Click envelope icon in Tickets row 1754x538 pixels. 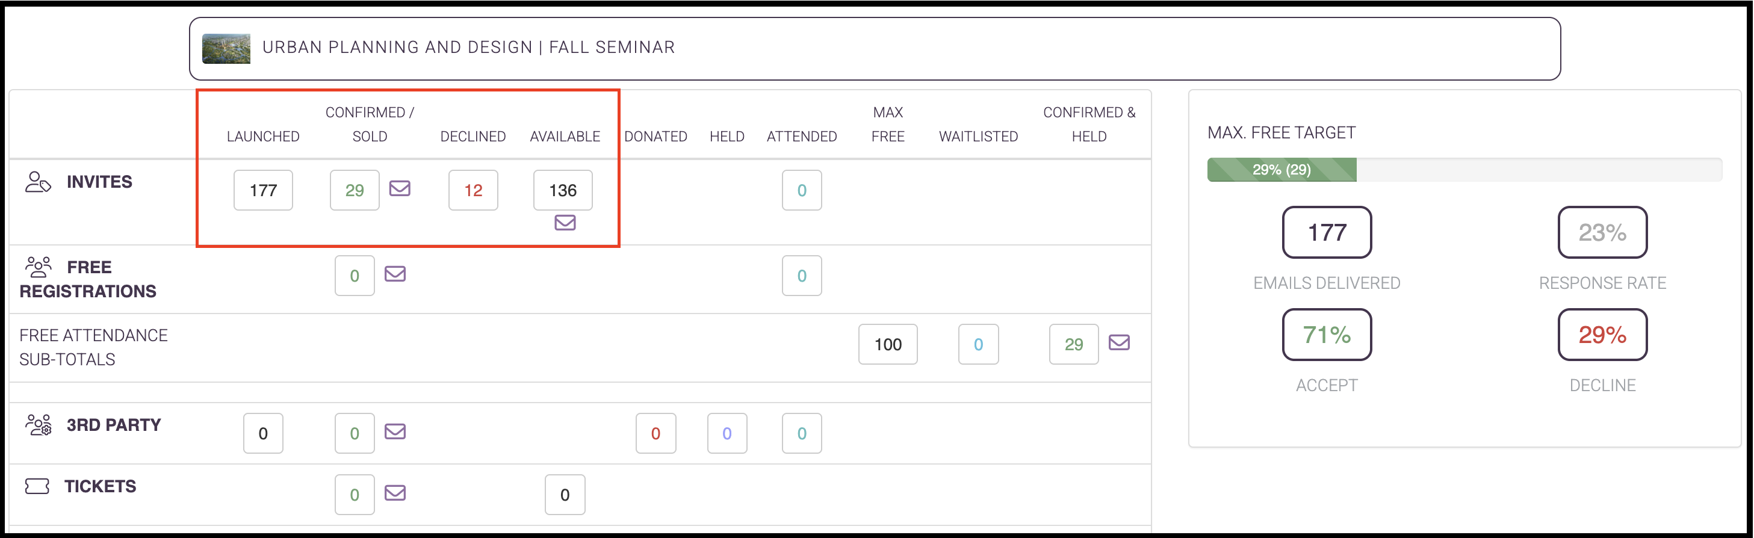395,493
